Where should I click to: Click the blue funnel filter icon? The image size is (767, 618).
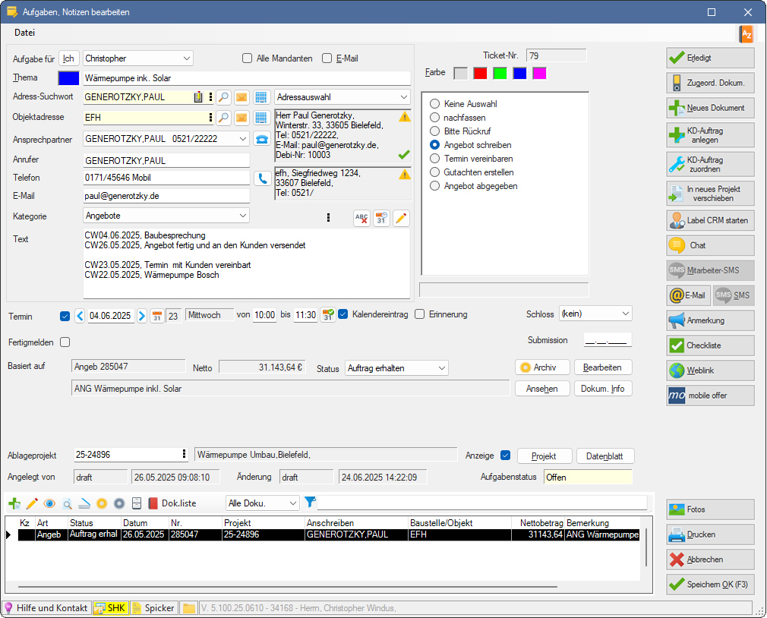[310, 503]
